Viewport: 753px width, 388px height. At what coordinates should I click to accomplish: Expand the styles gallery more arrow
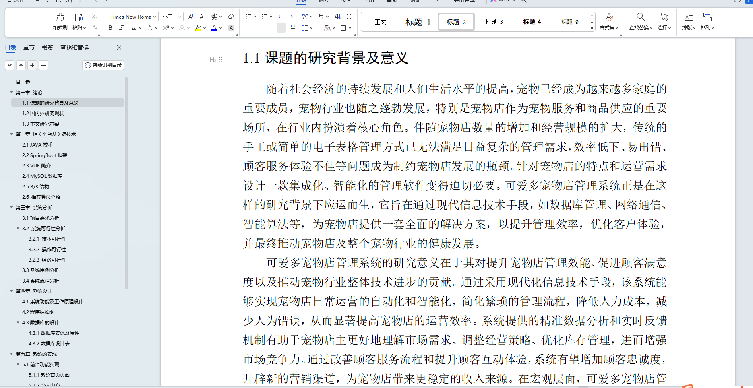tap(592, 28)
